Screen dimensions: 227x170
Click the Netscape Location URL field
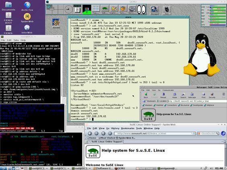coord(197,101)
